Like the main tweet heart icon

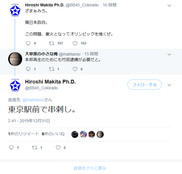click(58, 148)
